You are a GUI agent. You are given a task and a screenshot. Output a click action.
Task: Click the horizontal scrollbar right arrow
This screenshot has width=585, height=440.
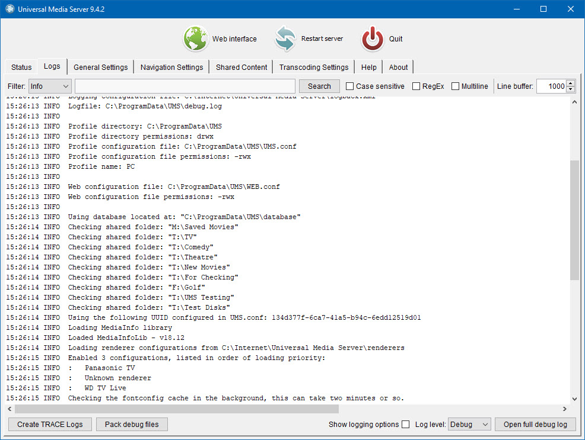click(x=564, y=409)
